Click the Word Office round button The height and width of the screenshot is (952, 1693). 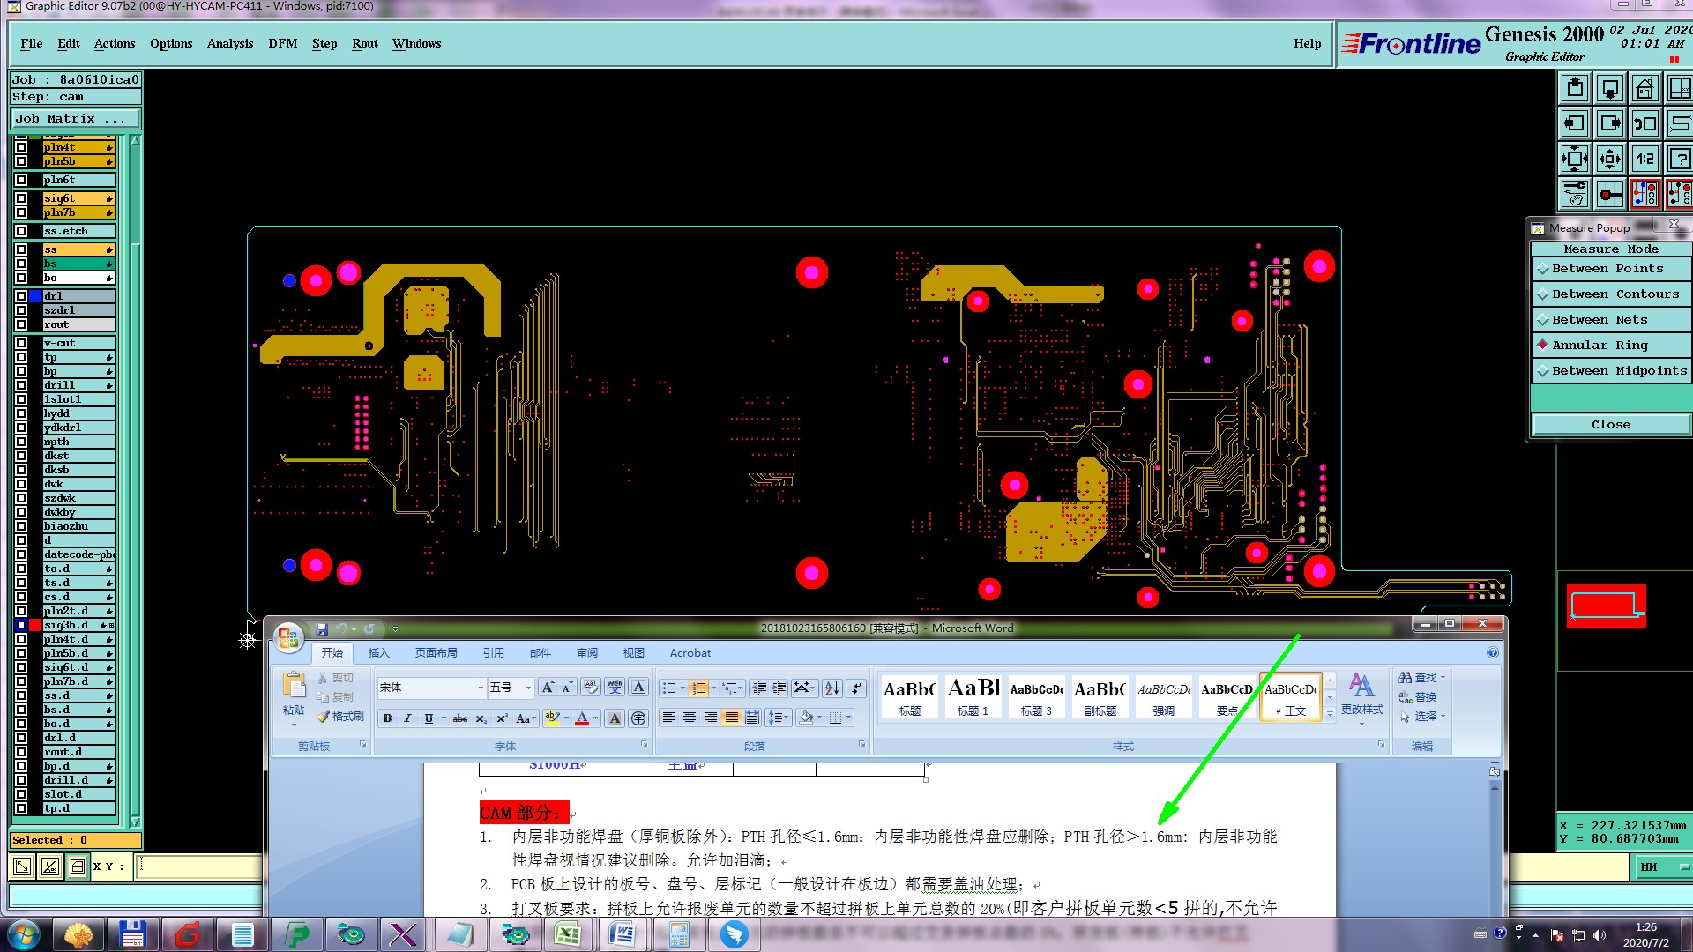click(x=288, y=638)
